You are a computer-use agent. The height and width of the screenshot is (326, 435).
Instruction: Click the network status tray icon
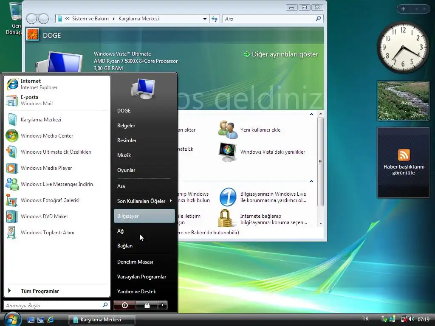(x=404, y=319)
